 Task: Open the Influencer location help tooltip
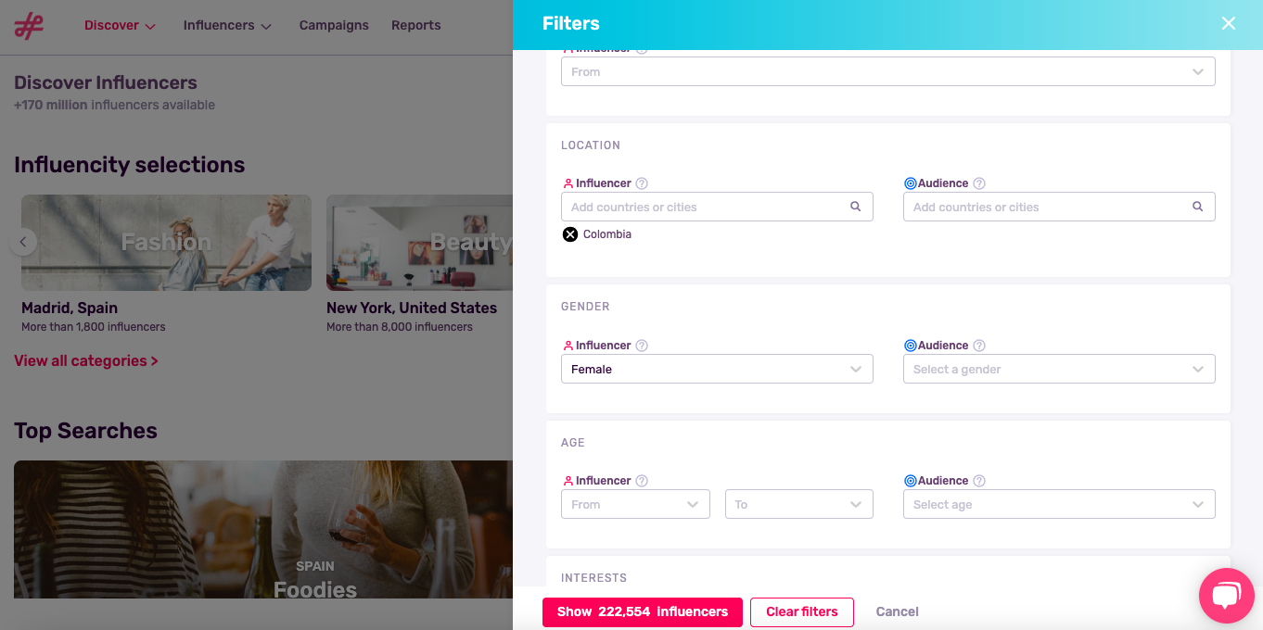[641, 183]
